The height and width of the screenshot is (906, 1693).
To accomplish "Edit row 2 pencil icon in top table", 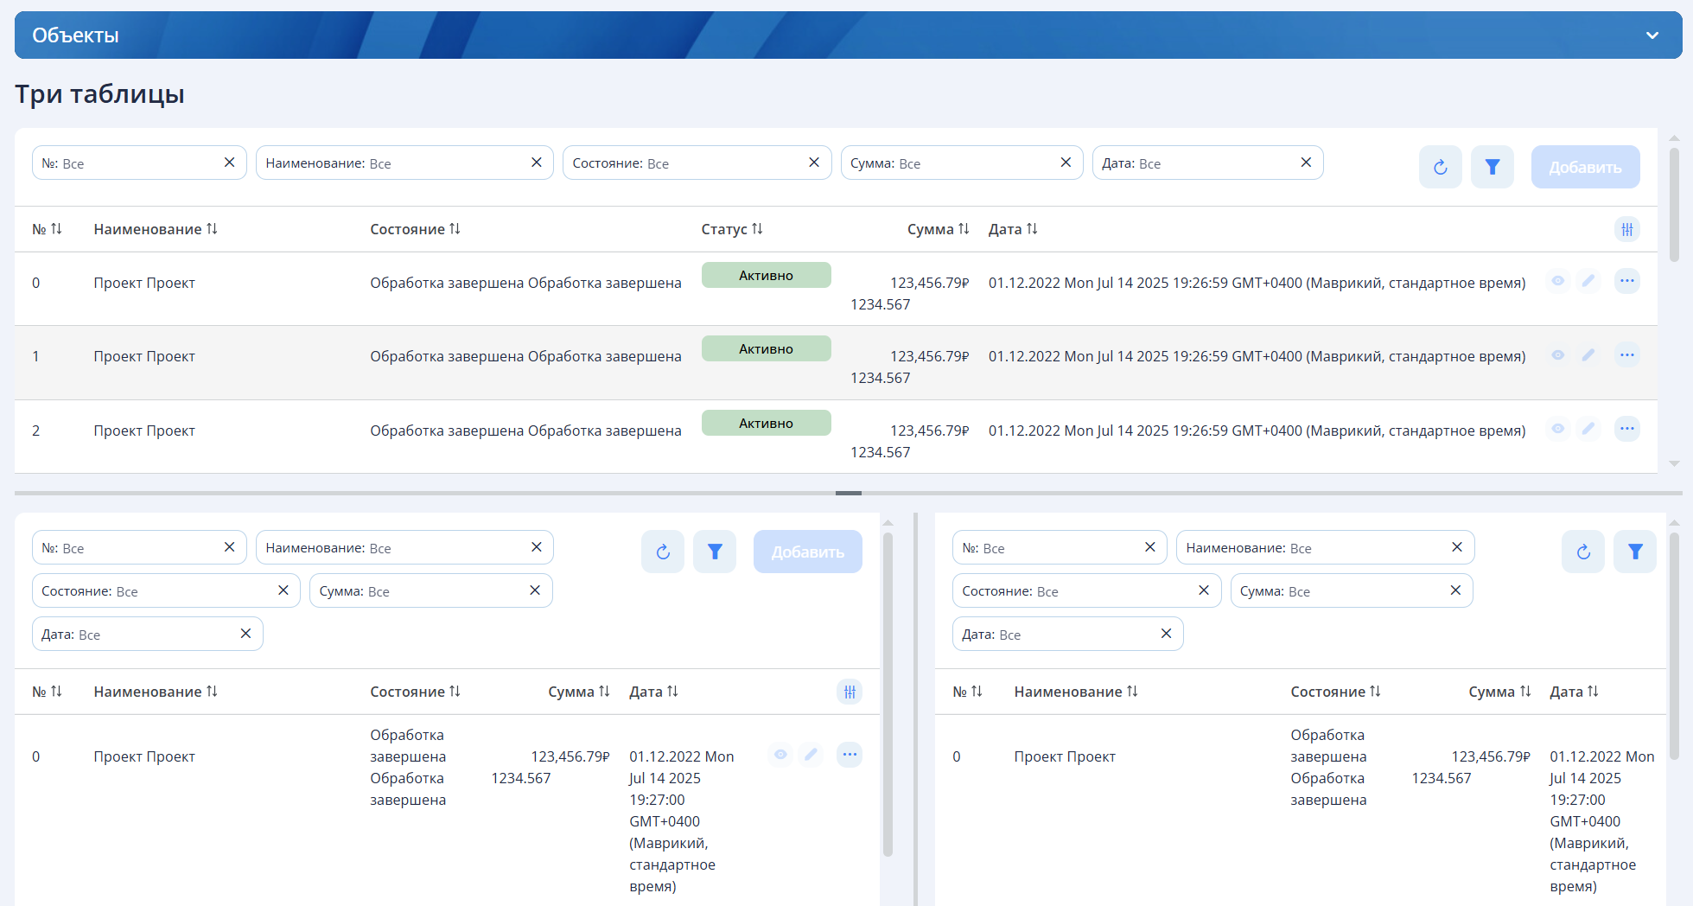I will [x=1588, y=429].
